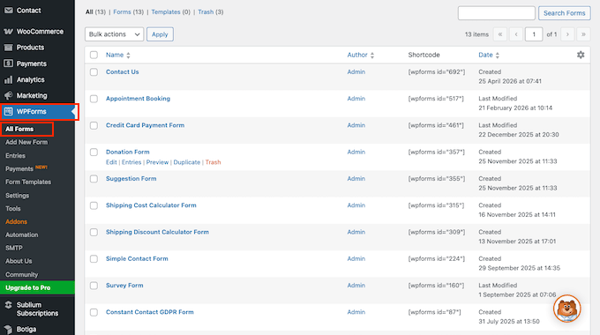This screenshot has width=600, height=335.
Task: Open WPForms Settings submenu item
Action: 18,196
